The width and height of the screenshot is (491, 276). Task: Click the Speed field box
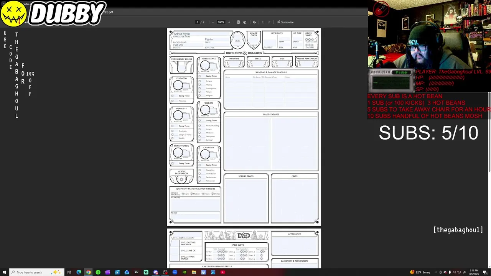(258, 62)
